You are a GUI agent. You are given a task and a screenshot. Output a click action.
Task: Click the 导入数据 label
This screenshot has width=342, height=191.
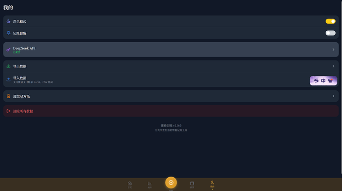20,78
